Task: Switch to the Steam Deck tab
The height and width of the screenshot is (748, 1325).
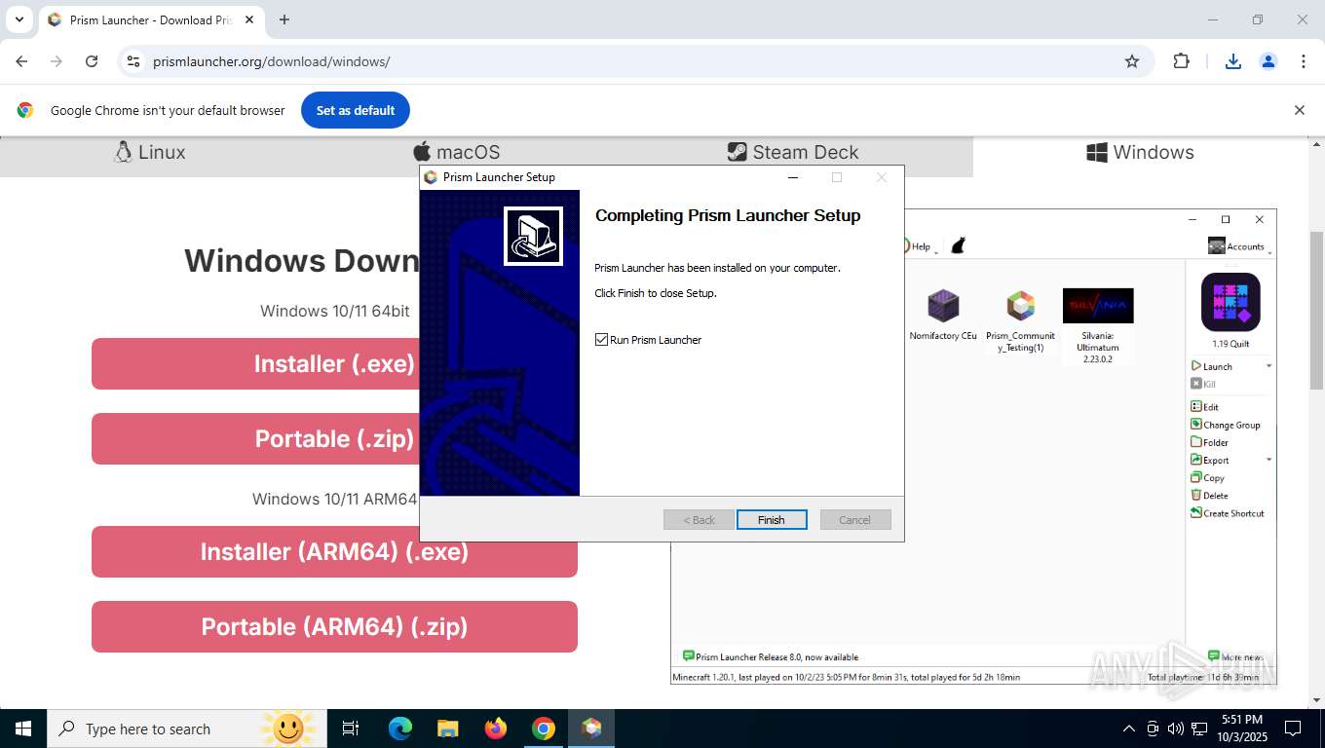Action: tap(793, 152)
